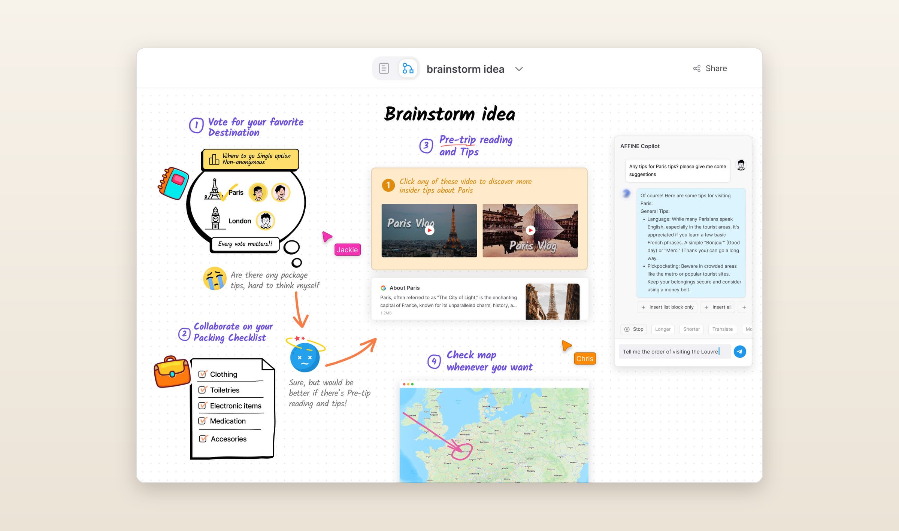Select the Translate option
This screenshot has height=531, width=899.
(722, 329)
